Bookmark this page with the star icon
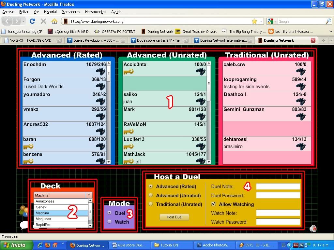Screen dimensions: 334x250 pos(254,21)
